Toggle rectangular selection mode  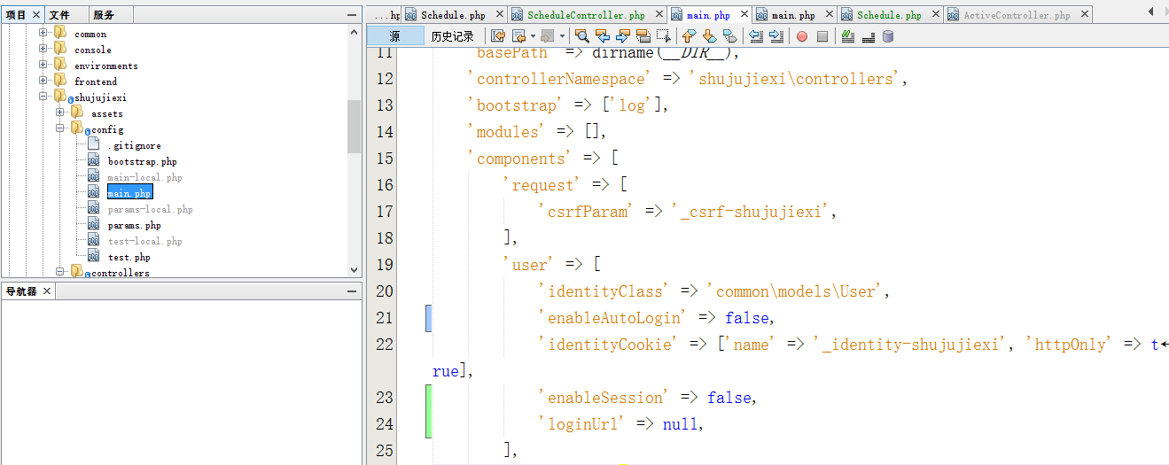click(x=664, y=36)
